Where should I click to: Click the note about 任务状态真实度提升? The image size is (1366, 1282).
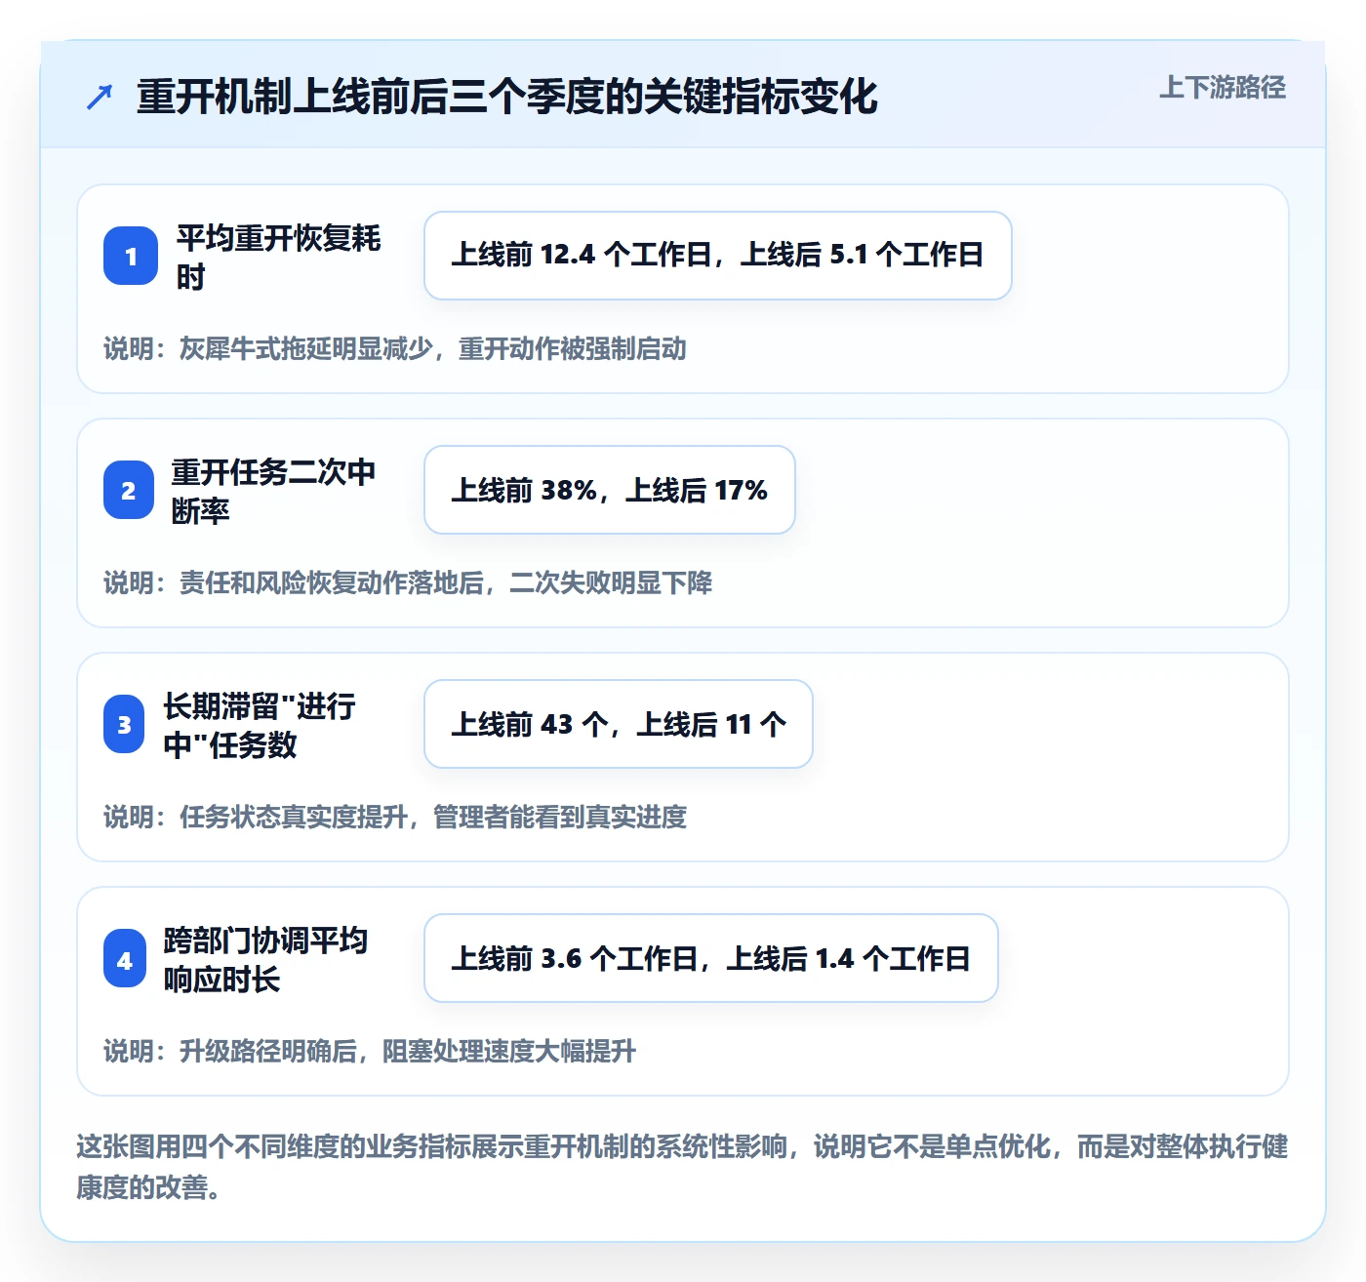point(395,818)
